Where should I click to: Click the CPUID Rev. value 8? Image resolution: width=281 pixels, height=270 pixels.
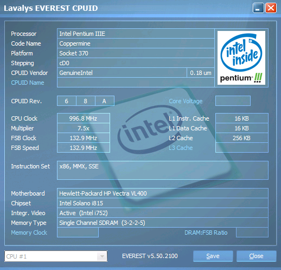(x=86, y=101)
